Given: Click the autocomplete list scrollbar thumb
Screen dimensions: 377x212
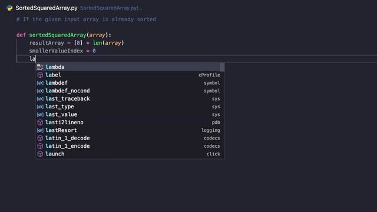Looking at the screenshot, I should click(x=222, y=67).
